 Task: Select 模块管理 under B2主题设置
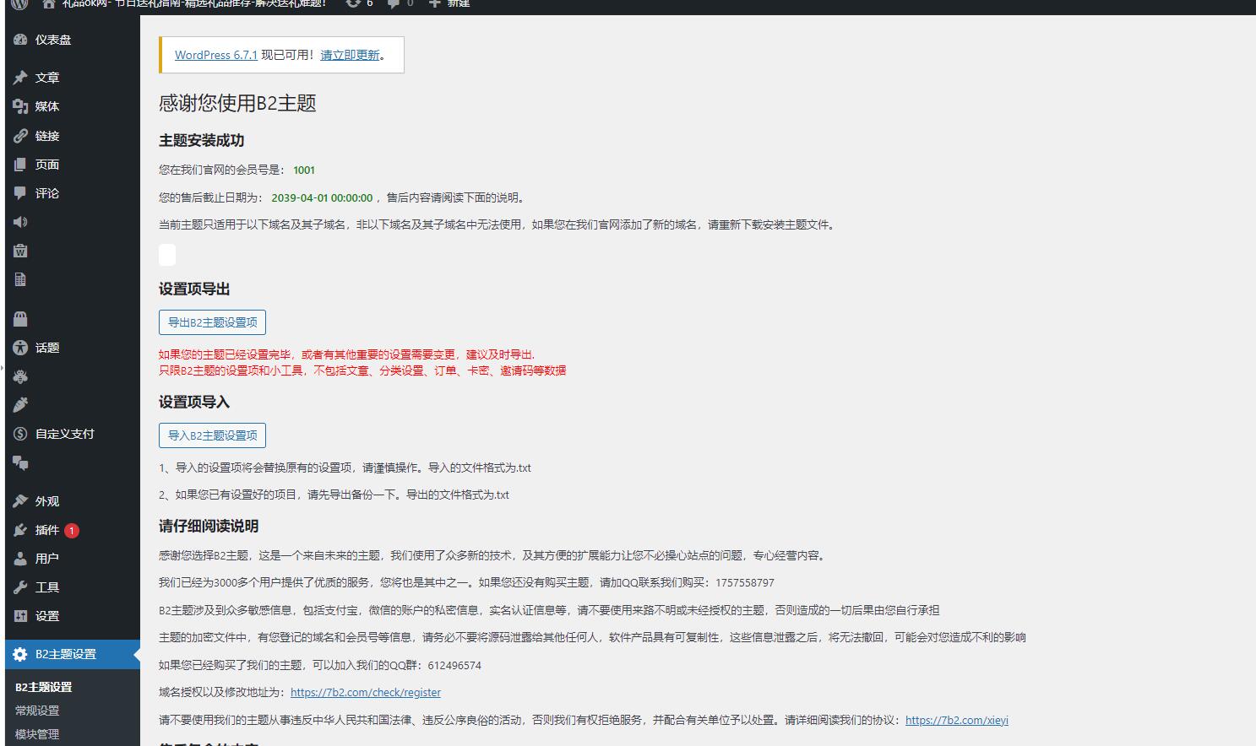coord(37,733)
